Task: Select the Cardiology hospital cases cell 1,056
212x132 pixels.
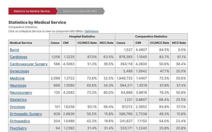Action: coord(55,57)
